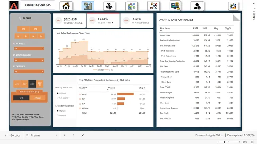Viewport: 257px width, 144px height.
Task: Open the person info icon
Action: coord(197,6)
